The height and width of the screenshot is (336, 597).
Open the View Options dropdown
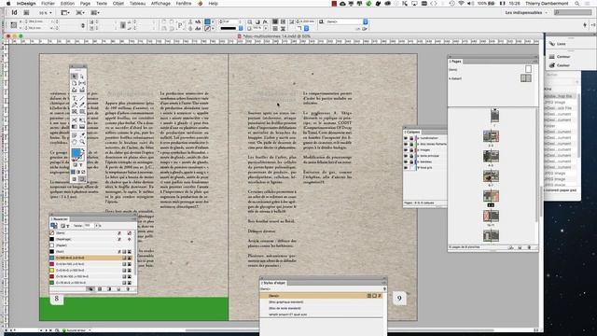click(65, 12)
